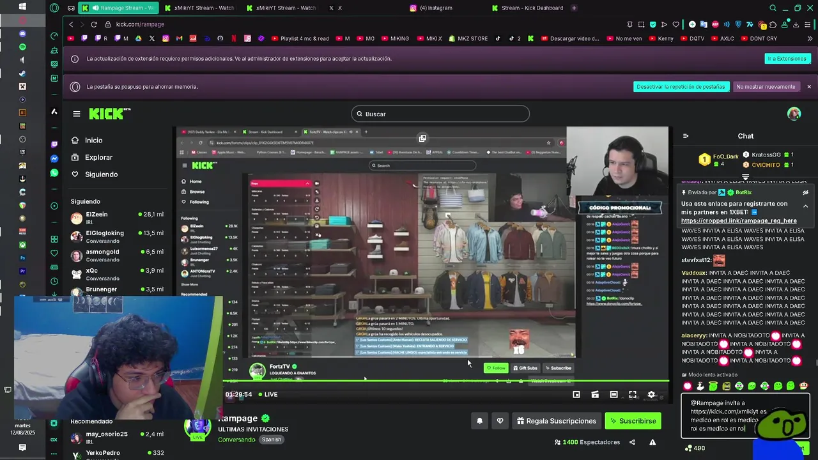The image size is (818, 460).
Task: Open the cropped.link rampage_reg_here link
Action: click(739, 220)
